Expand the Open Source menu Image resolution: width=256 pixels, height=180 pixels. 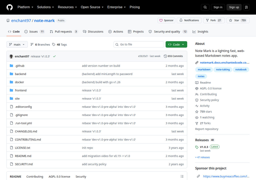point(92,7)
